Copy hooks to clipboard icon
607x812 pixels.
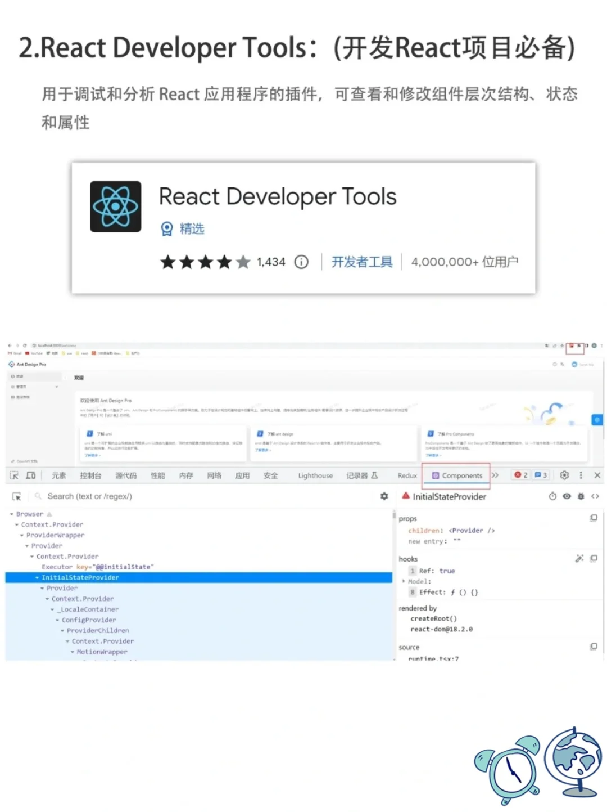tap(594, 558)
